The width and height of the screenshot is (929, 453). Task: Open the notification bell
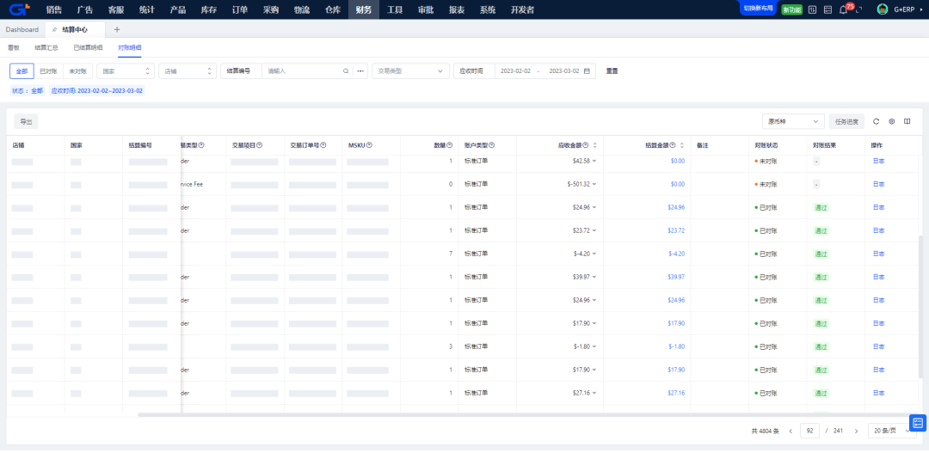[844, 10]
